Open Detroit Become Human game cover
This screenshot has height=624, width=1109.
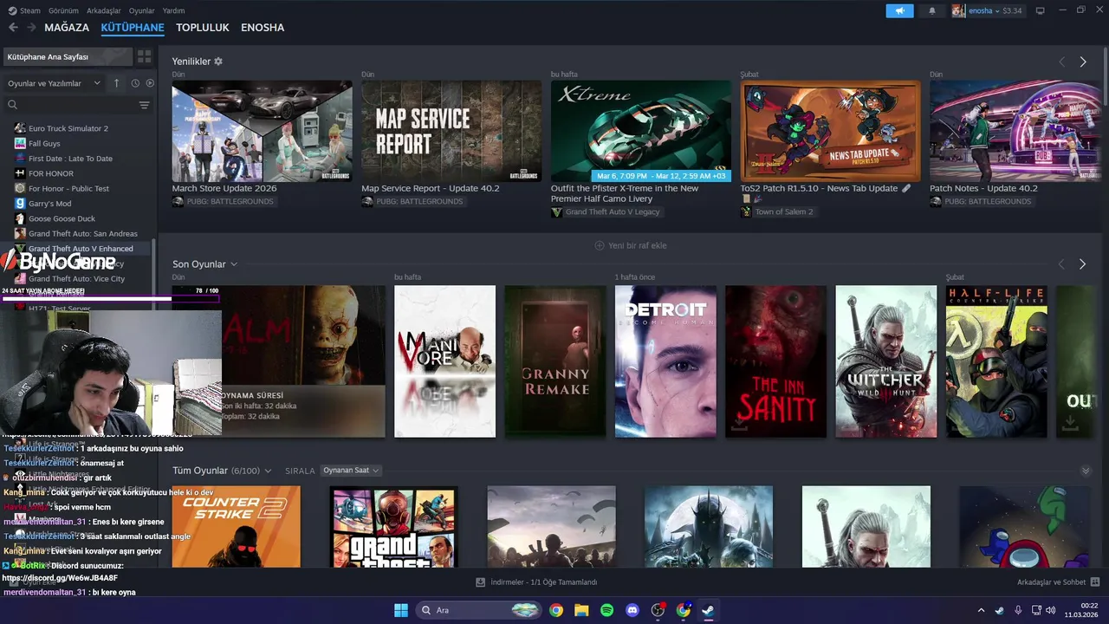point(665,361)
